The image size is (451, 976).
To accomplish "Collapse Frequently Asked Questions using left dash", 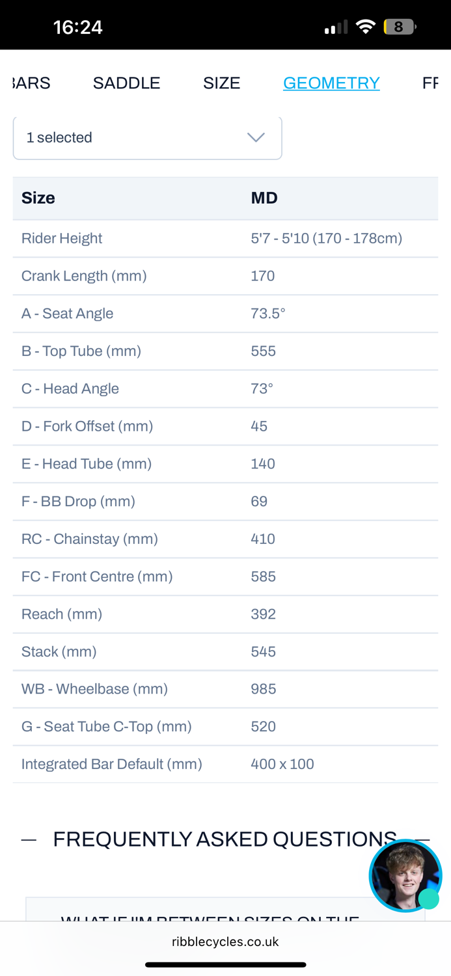I will click(29, 840).
